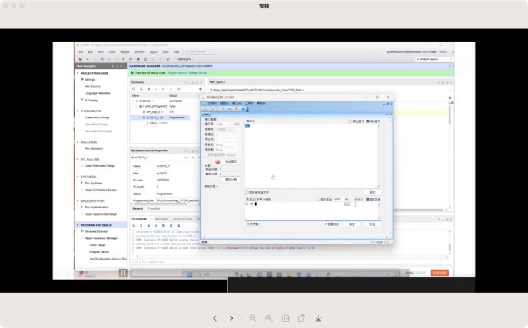The width and height of the screenshot is (528, 328).
Task: Switch to the Properties tab
Action: point(153,208)
